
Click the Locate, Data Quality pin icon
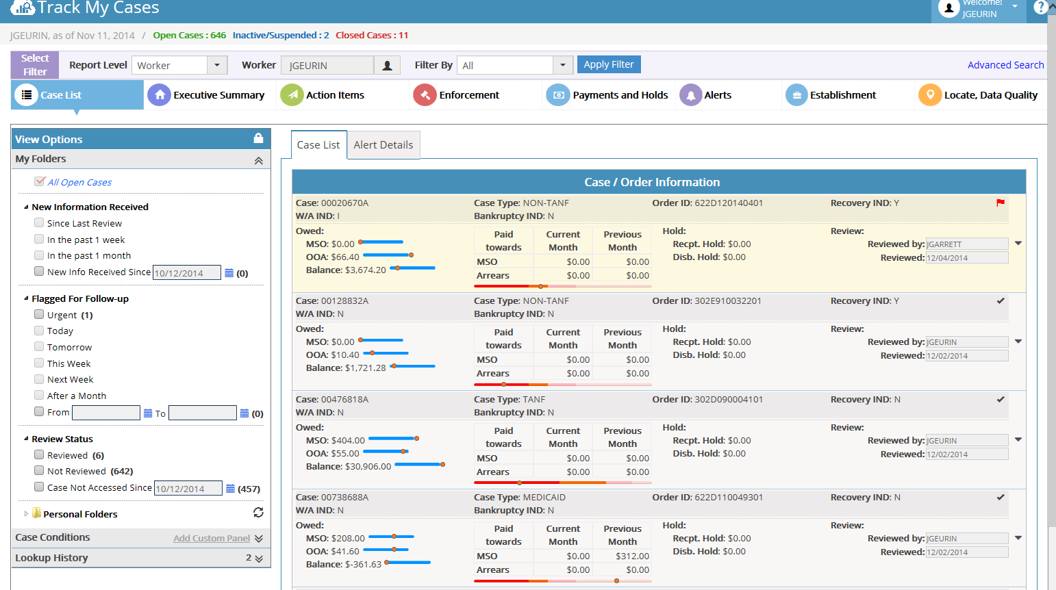click(x=929, y=95)
